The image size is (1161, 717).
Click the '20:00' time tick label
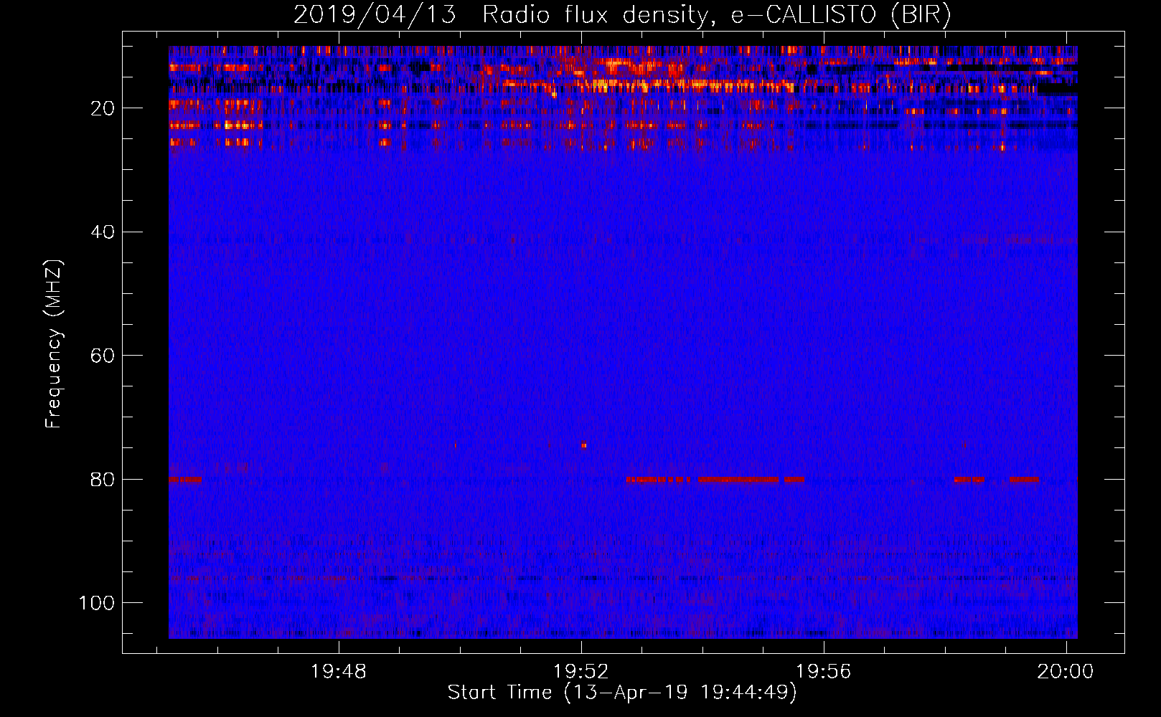[x=1066, y=672]
